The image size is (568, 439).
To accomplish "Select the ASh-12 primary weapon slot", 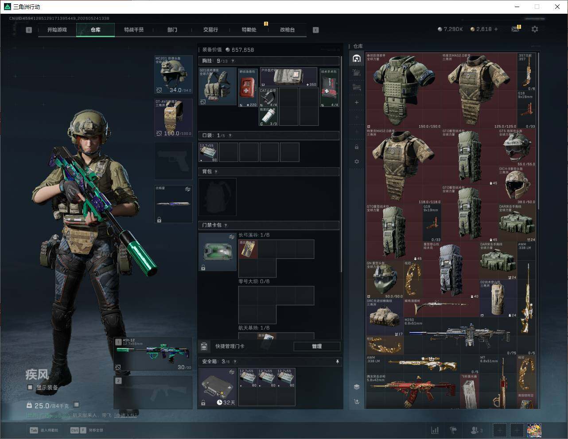I will [x=153, y=354].
